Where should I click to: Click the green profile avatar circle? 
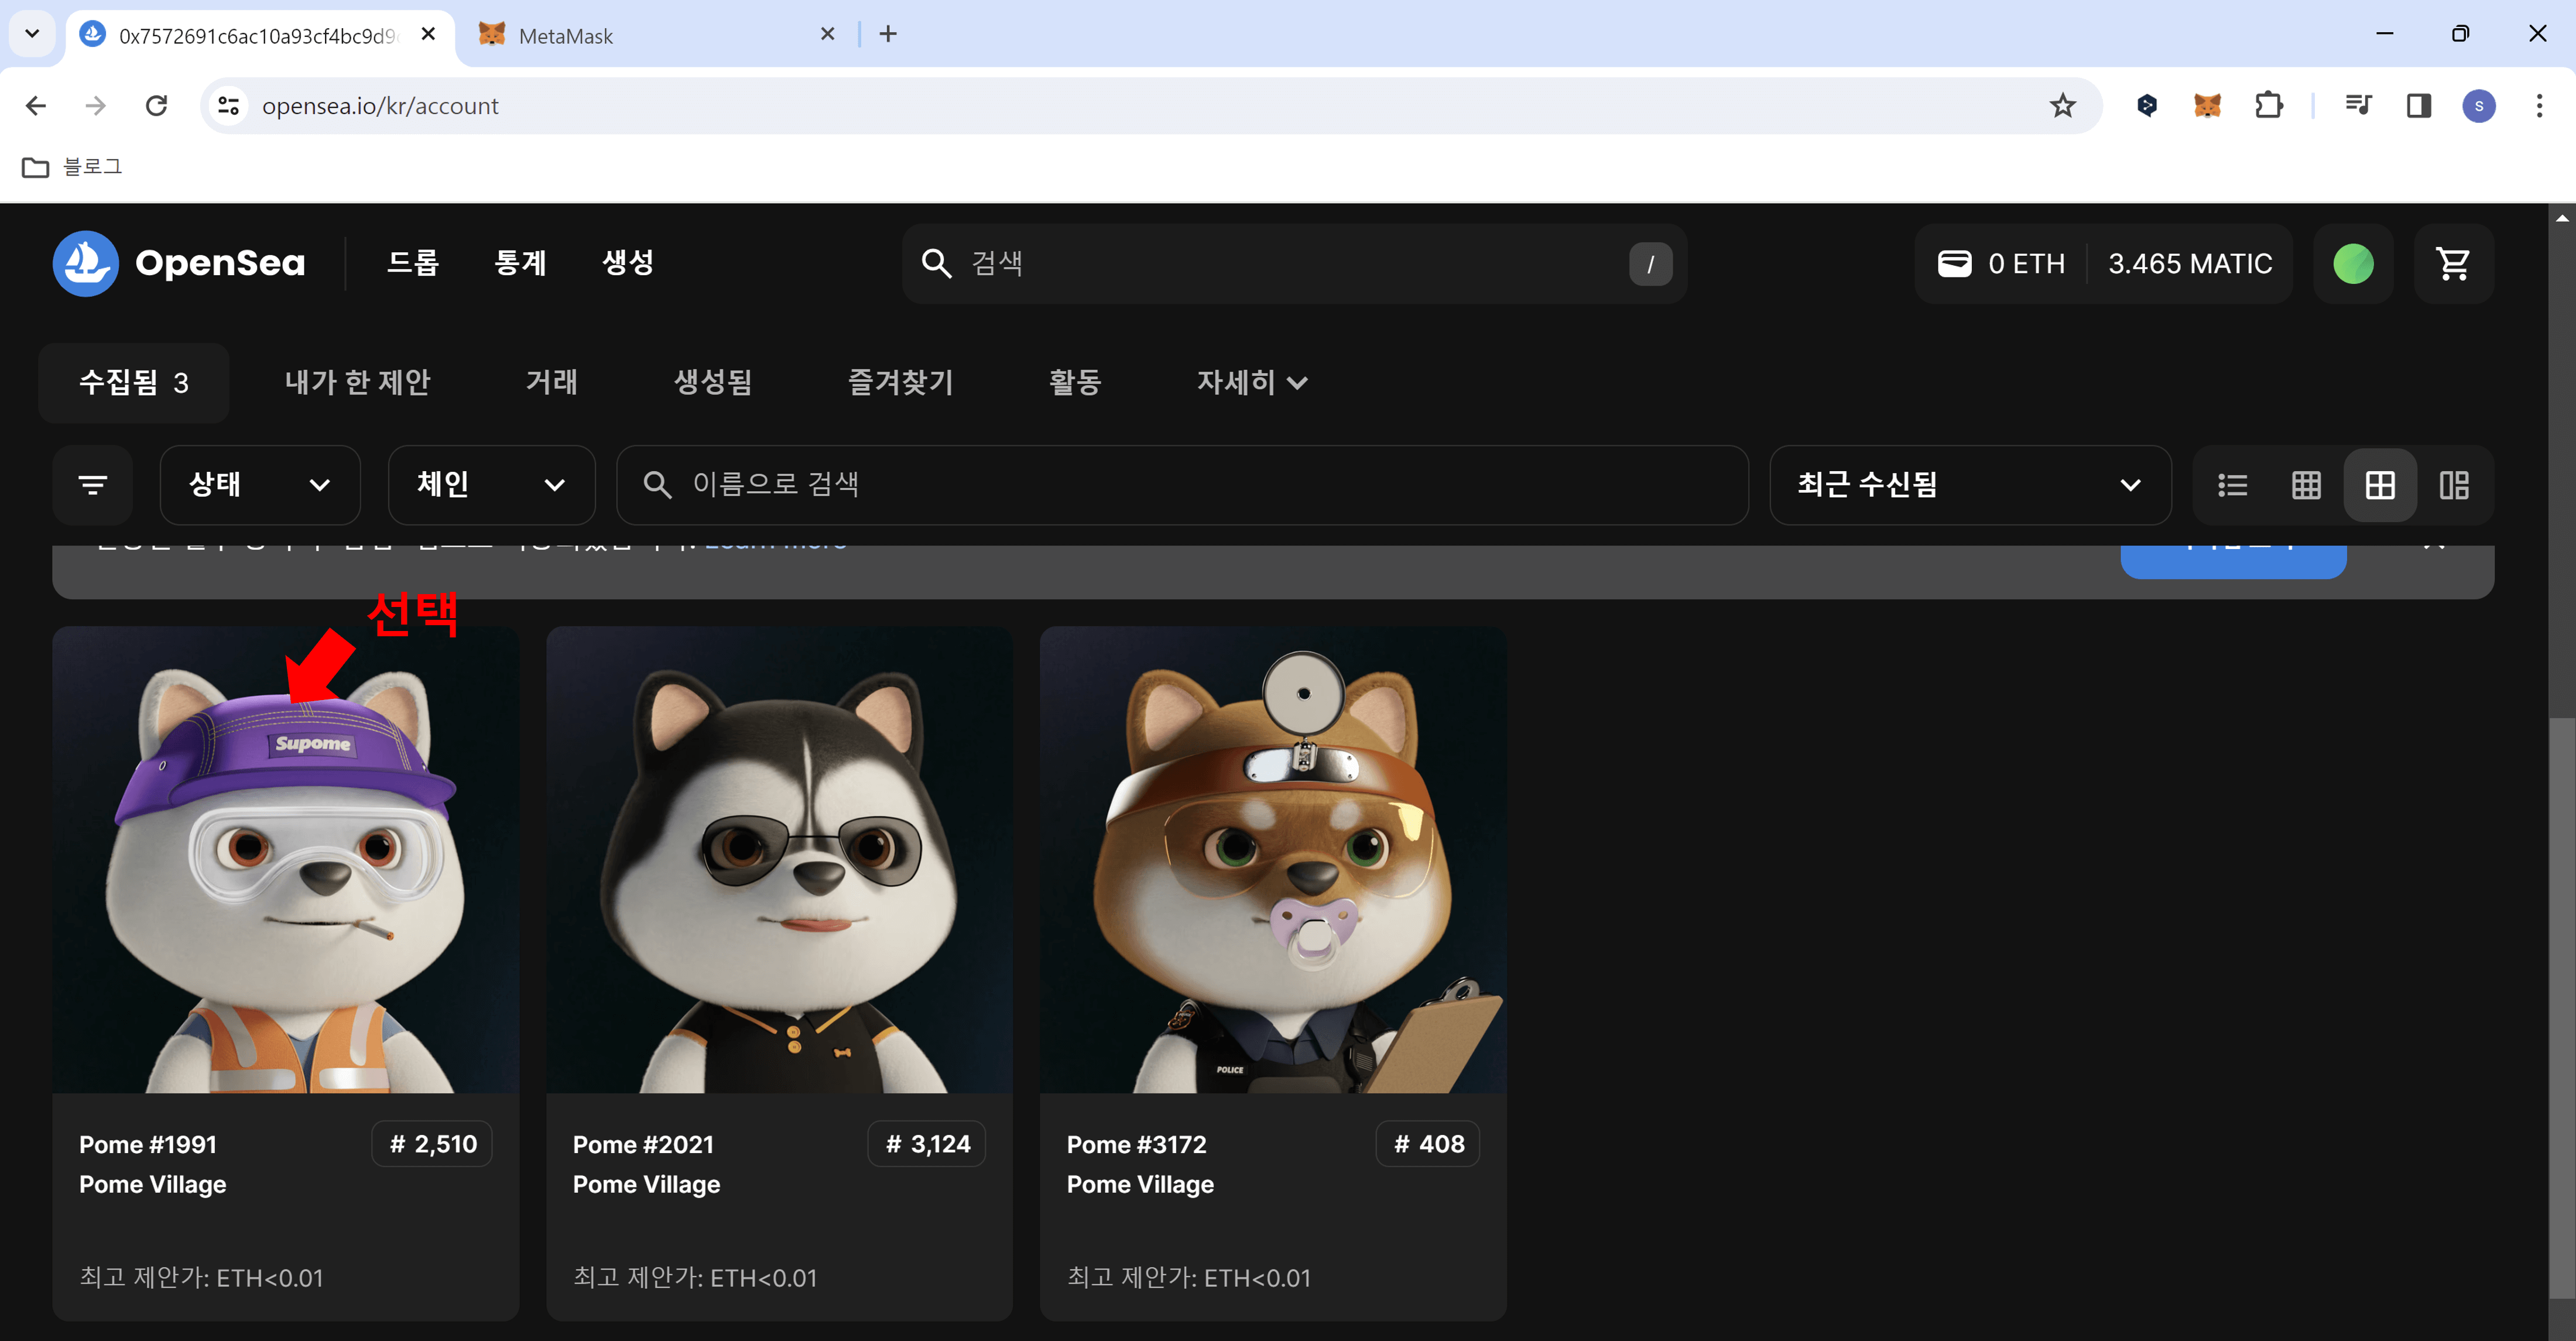click(x=2352, y=263)
